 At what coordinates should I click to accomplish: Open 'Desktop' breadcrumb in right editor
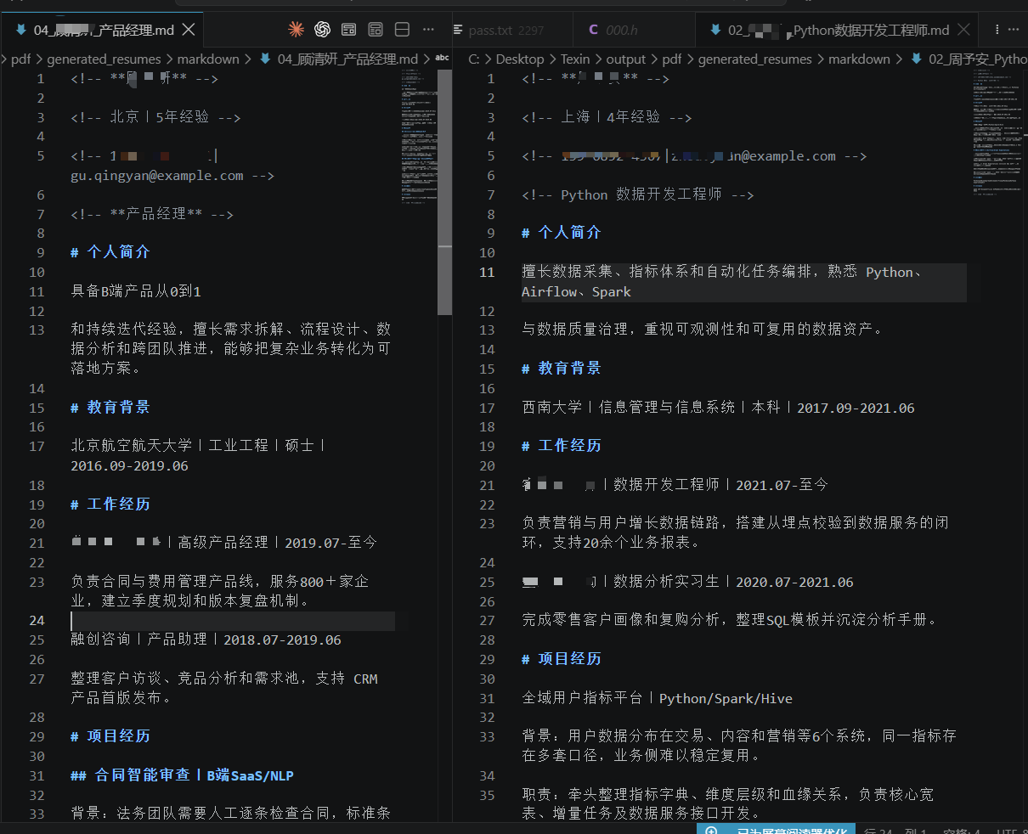(520, 59)
